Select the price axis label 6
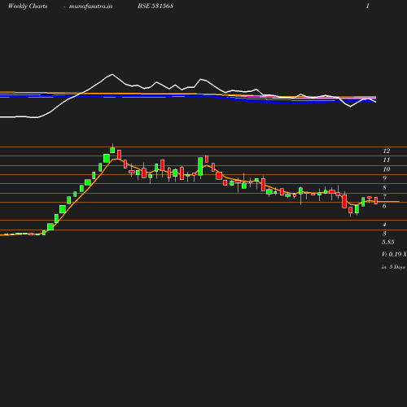The width and height of the screenshot is (407, 407). [x=384, y=206]
